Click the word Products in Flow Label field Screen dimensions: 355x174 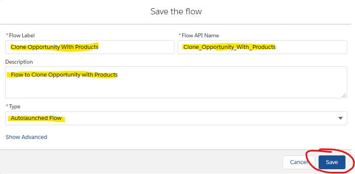(87, 47)
